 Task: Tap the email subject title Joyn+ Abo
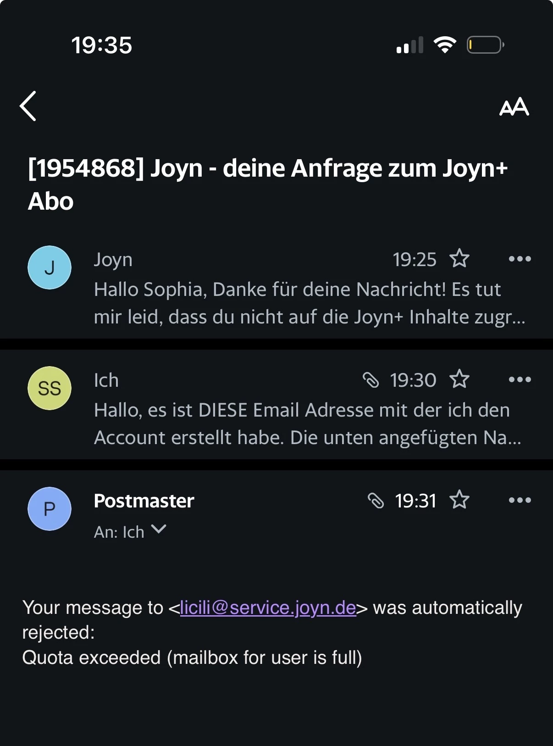[x=268, y=184]
